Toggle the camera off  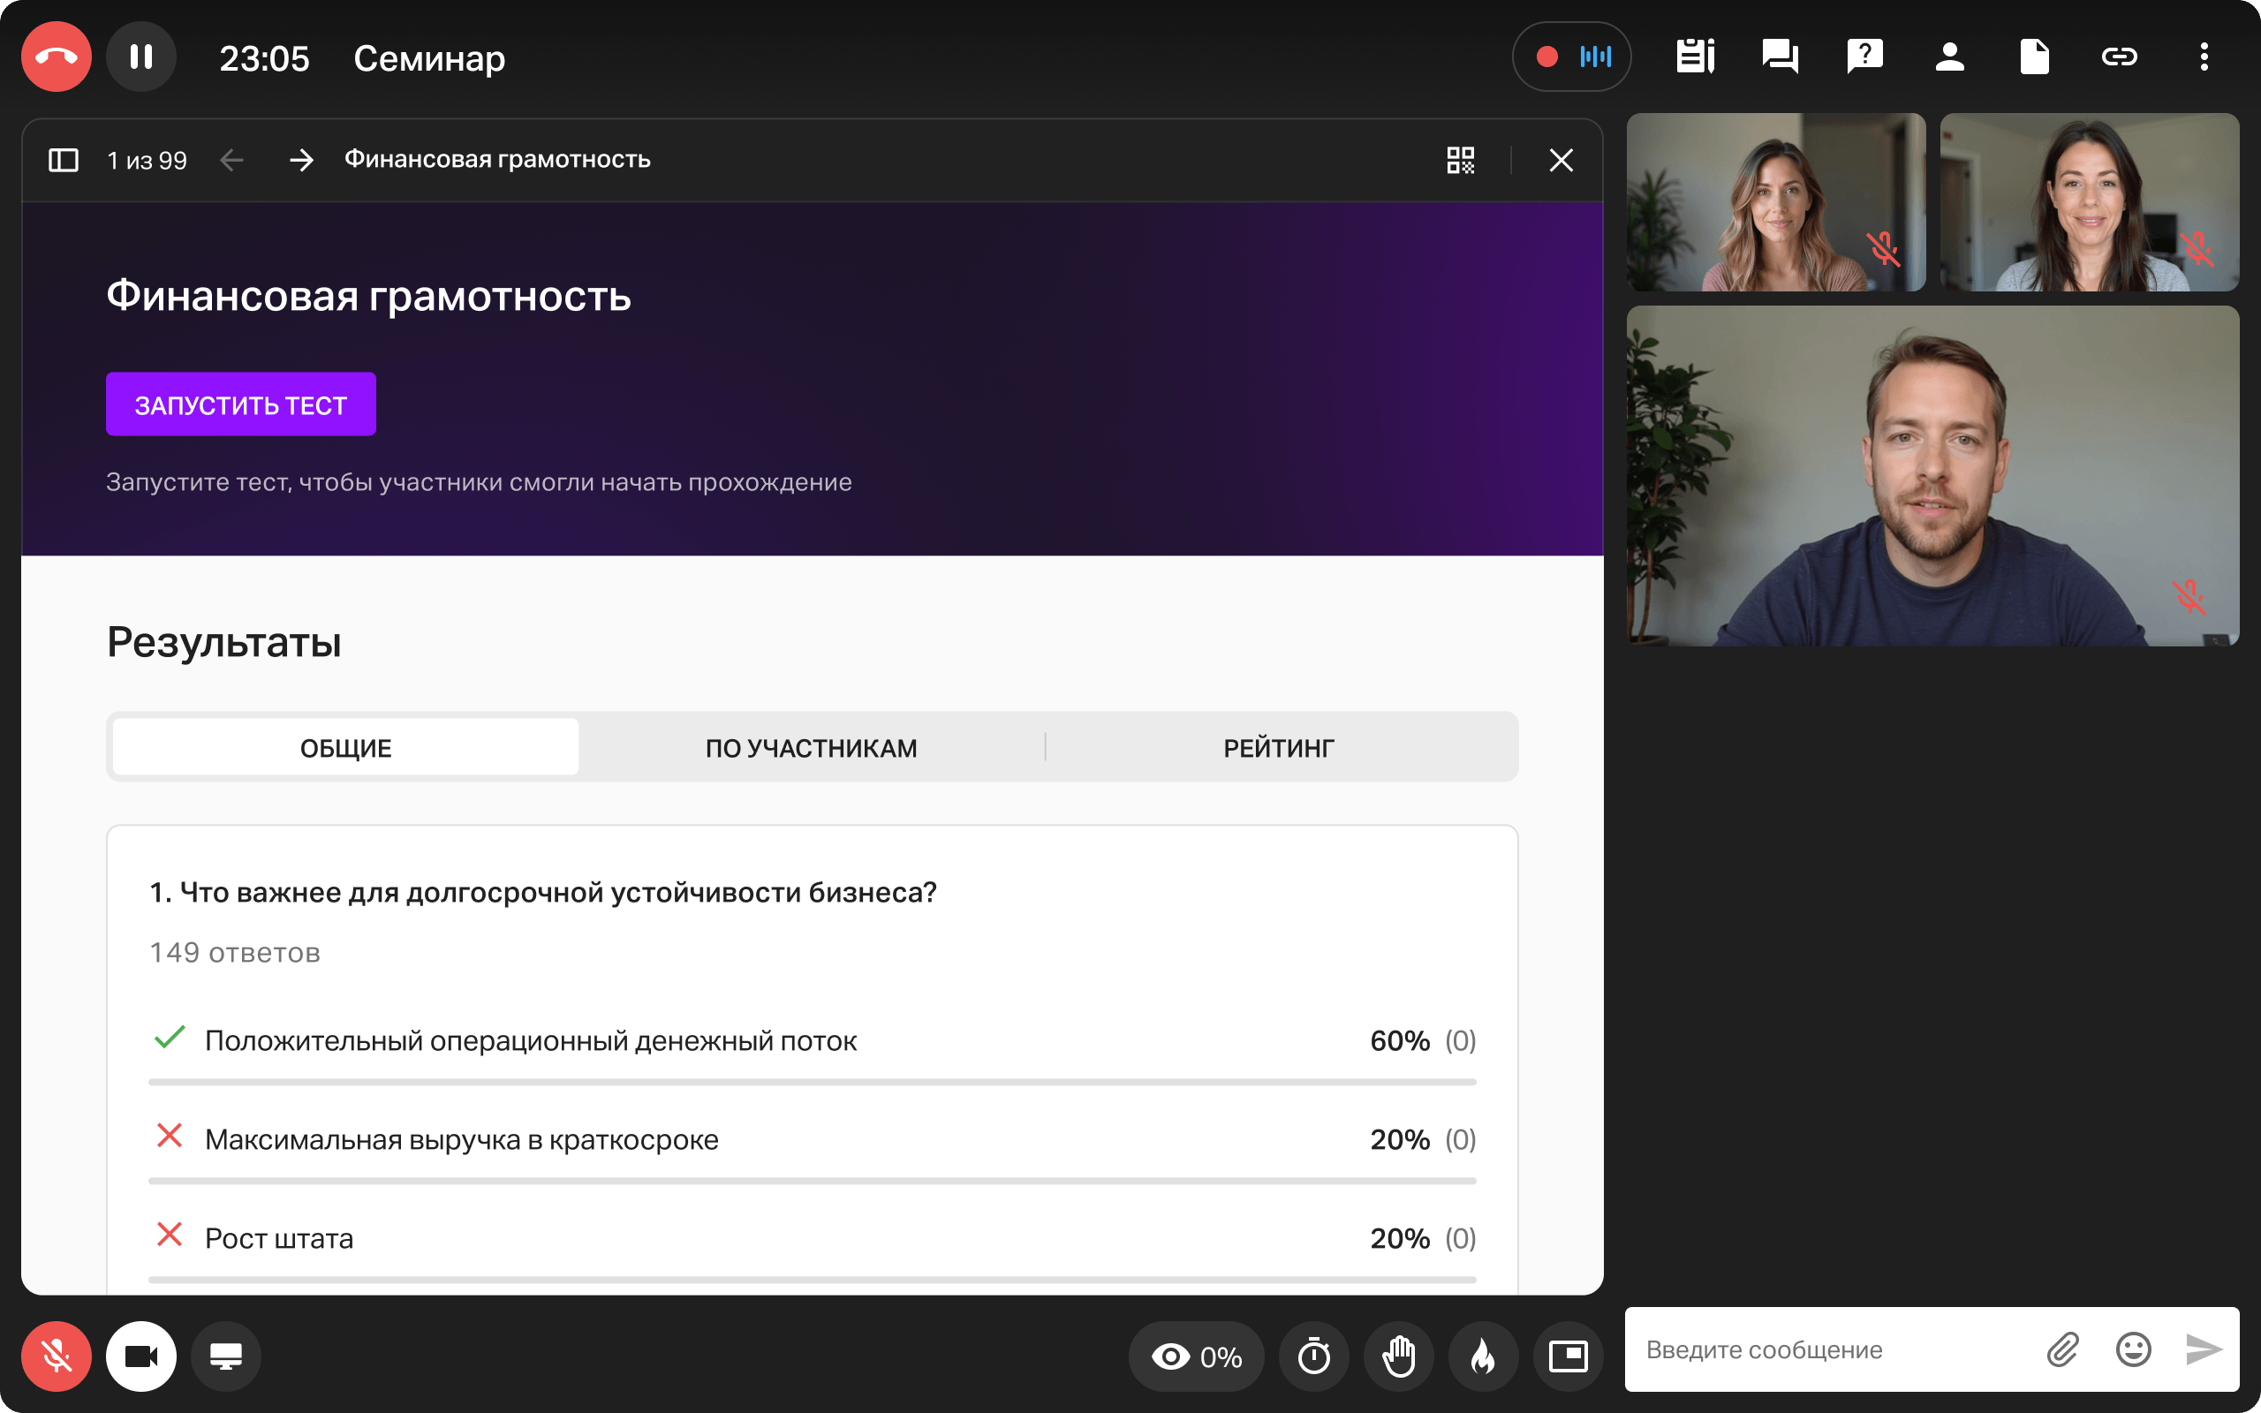pos(141,1356)
